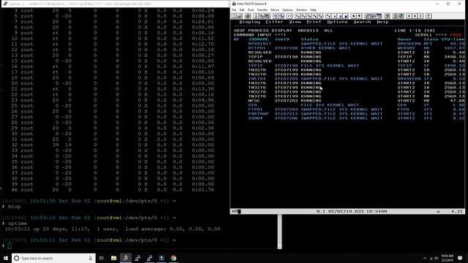Open the Action Center notification icon
Screen dimensions: 468x263
pos(460,258)
